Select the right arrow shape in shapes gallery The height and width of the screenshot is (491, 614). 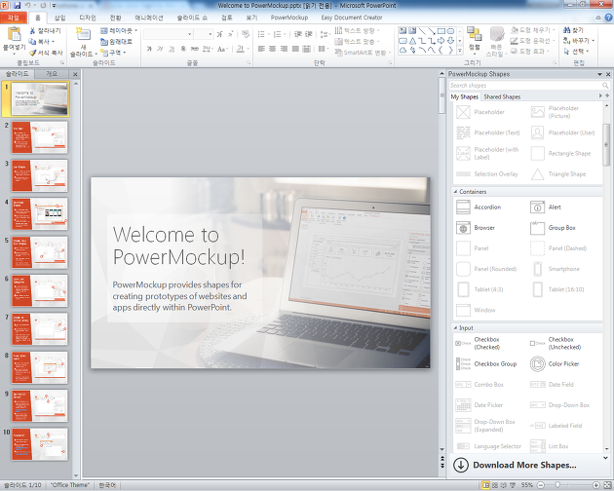click(441, 41)
